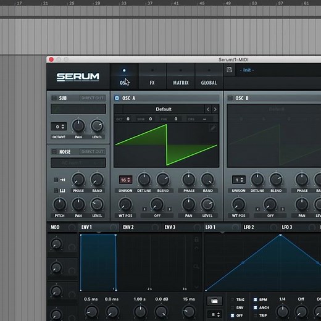Screen dimensions: 321x321
Task: Click the OSC A wavetable saw waveform display
Action: click(166, 145)
